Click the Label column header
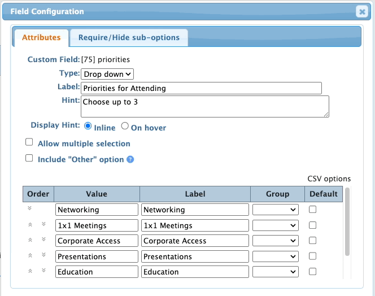The image size is (375, 296). click(x=195, y=194)
